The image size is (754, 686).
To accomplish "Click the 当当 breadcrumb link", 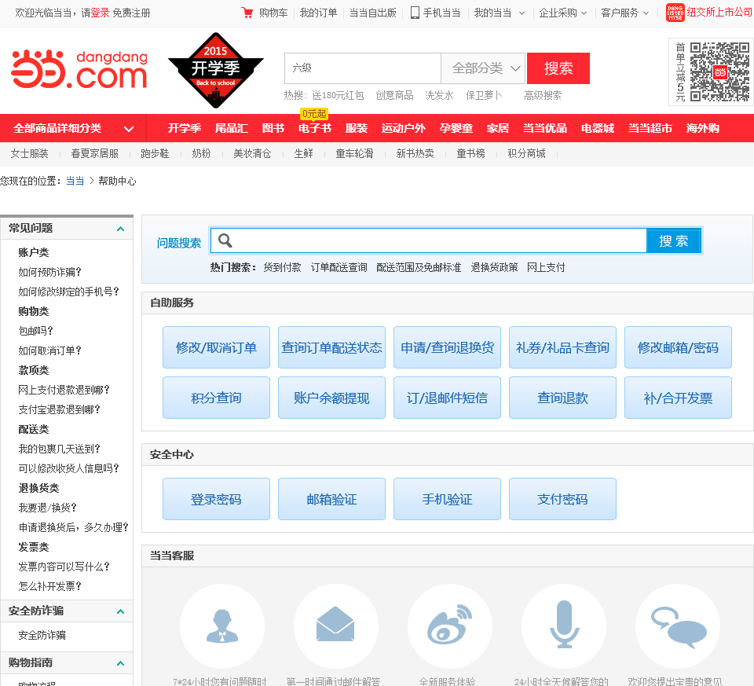I will (75, 181).
